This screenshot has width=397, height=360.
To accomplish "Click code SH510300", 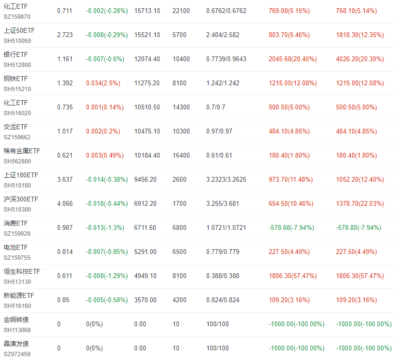I will (x=17, y=210).
